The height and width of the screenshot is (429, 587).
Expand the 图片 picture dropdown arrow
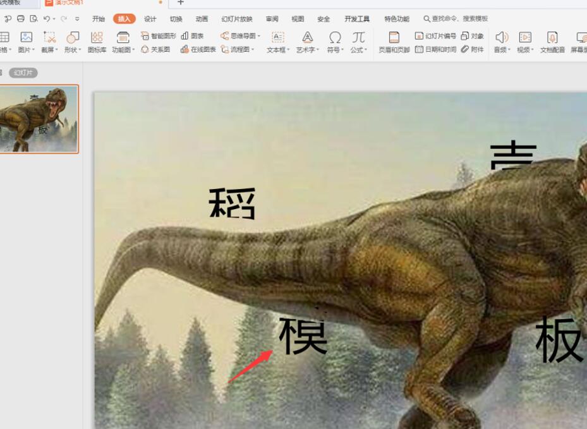[33, 50]
